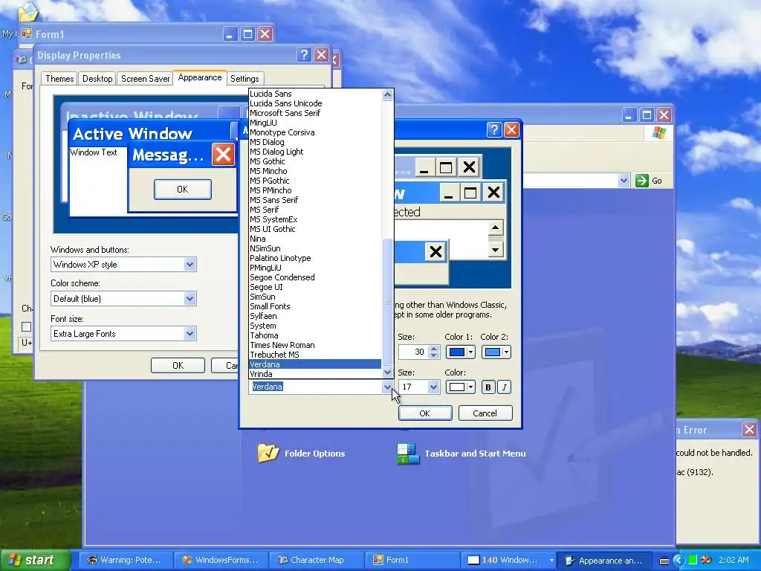This screenshot has height=571, width=761.
Task: Select Monotype Corsiva in the font list
Action: click(314, 132)
